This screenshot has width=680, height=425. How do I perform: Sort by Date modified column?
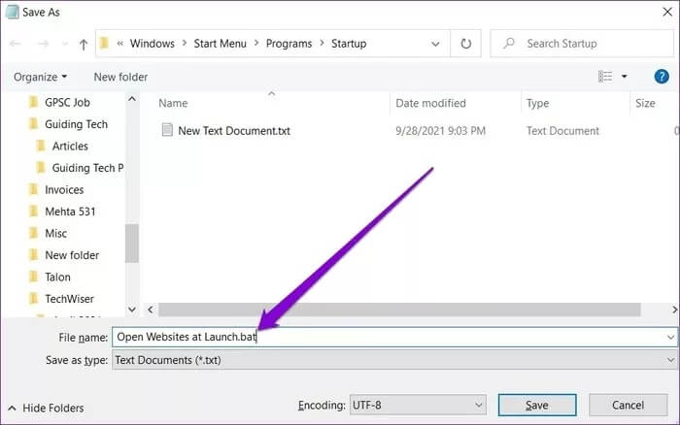430,103
